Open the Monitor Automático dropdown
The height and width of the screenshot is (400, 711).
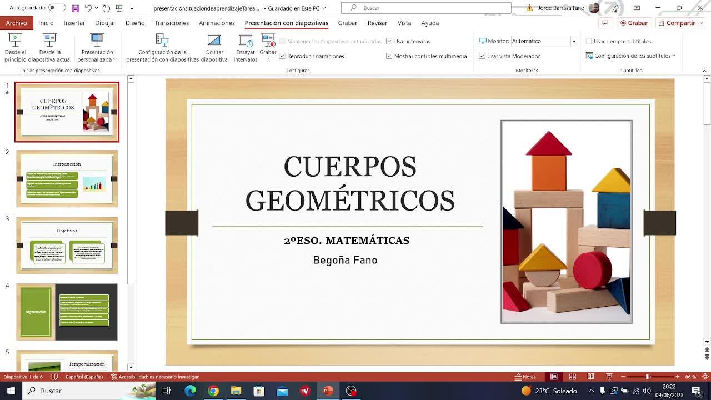(x=573, y=41)
